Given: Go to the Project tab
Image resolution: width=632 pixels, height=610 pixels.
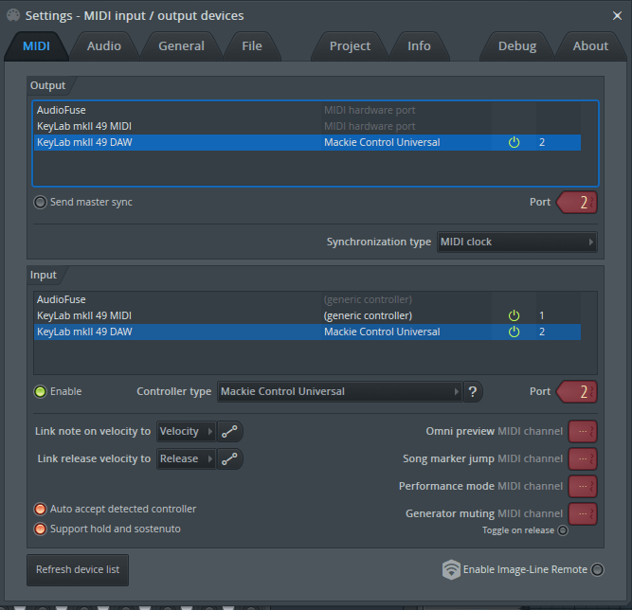Looking at the screenshot, I should (x=350, y=45).
